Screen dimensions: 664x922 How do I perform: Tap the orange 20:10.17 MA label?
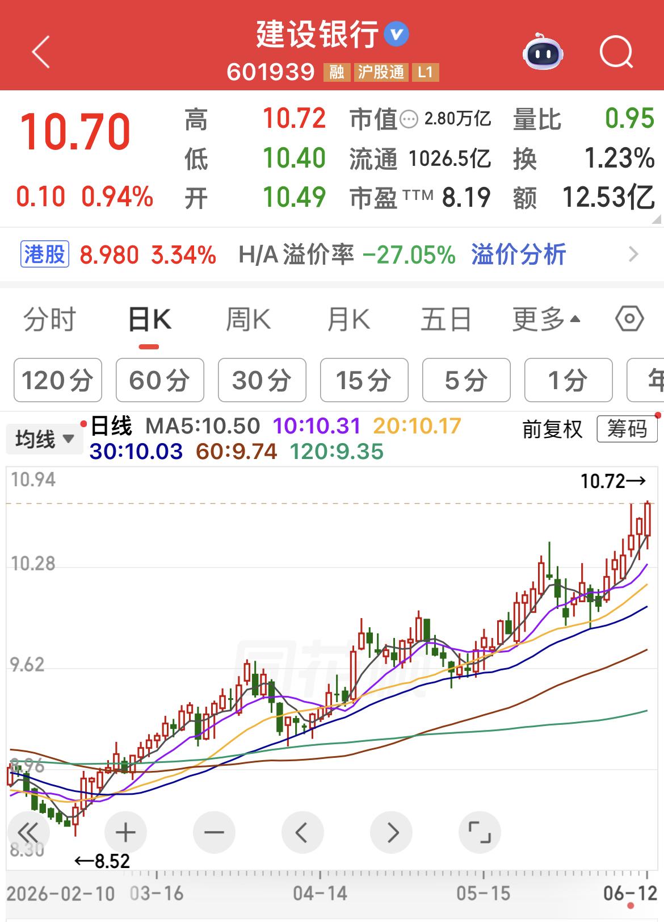tap(417, 425)
